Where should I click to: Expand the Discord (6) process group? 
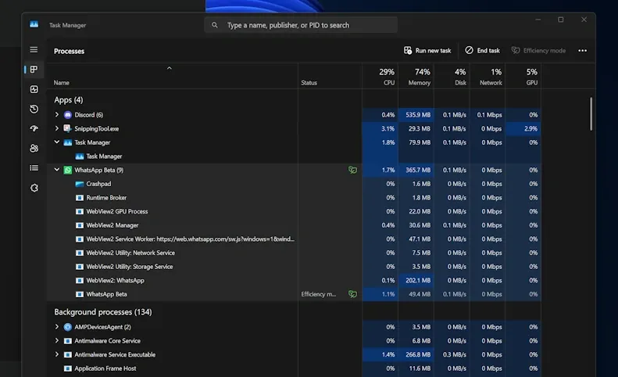(57, 114)
